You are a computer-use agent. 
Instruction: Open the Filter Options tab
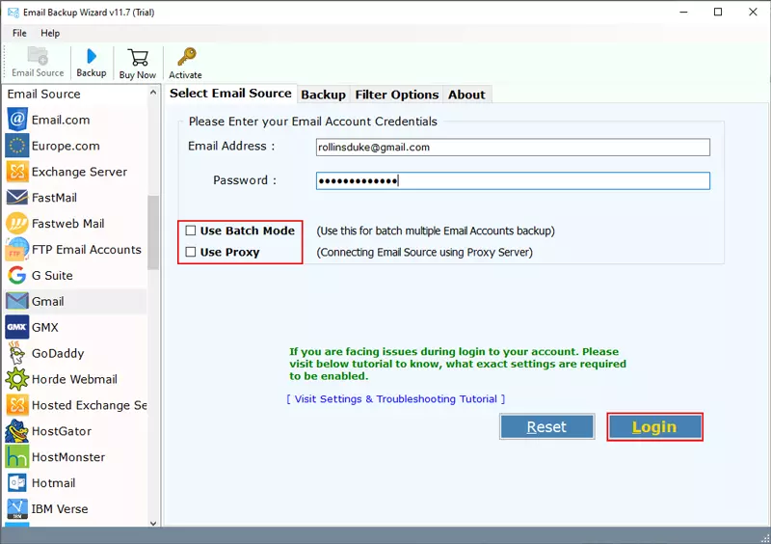[397, 95]
